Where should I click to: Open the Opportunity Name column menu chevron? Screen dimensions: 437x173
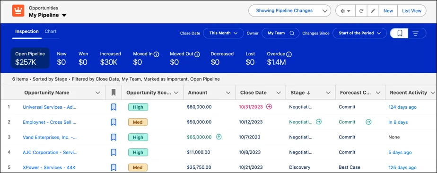(x=98, y=93)
